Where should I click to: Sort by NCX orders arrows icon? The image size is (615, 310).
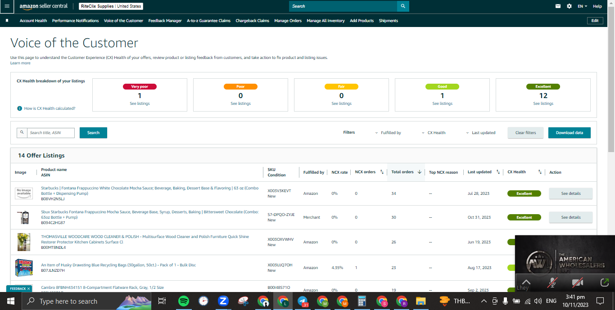(382, 172)
